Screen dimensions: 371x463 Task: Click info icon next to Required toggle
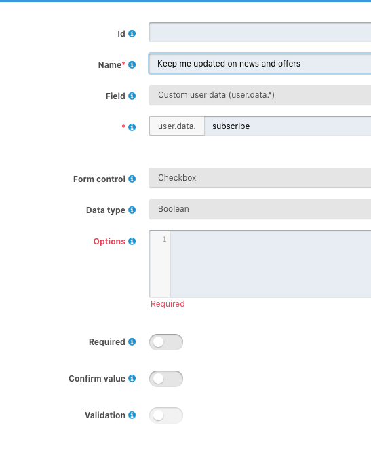point(132,341)
